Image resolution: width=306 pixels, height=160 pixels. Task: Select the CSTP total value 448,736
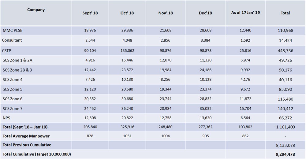click(285, 50)
